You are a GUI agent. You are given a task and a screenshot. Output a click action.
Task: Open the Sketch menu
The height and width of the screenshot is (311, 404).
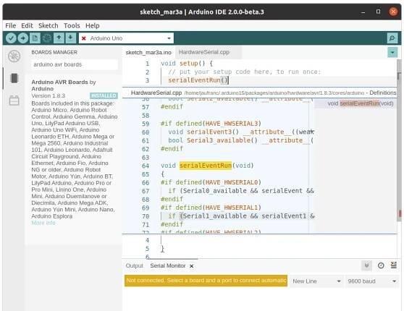[x=49, y=25]
